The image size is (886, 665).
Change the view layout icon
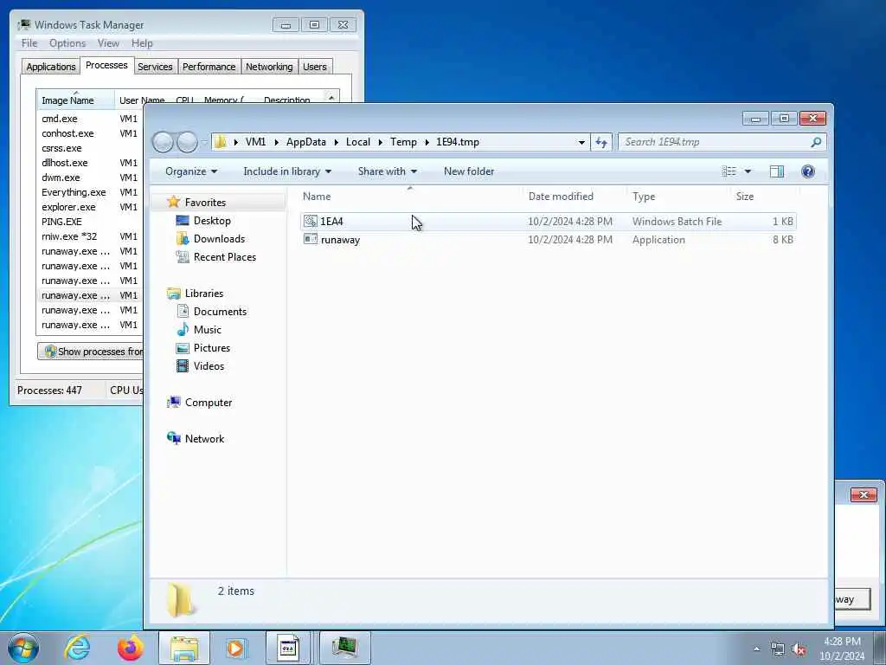[x=729, y=171]
